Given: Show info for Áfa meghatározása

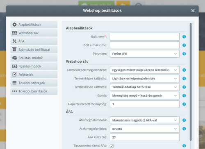Looking at the screenshot, I should (x=184, y=120).
